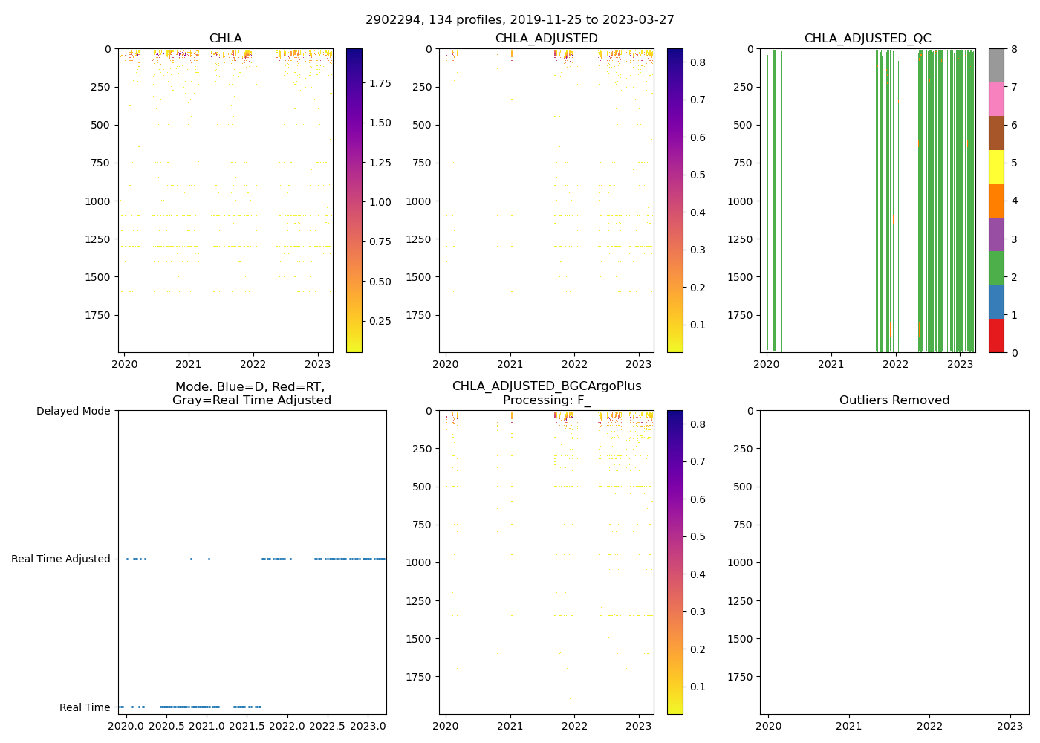This screenshot has height=743, width=1040.
Task: Select the pink segment in QC colorbar
Action: (x=996, y=99)
